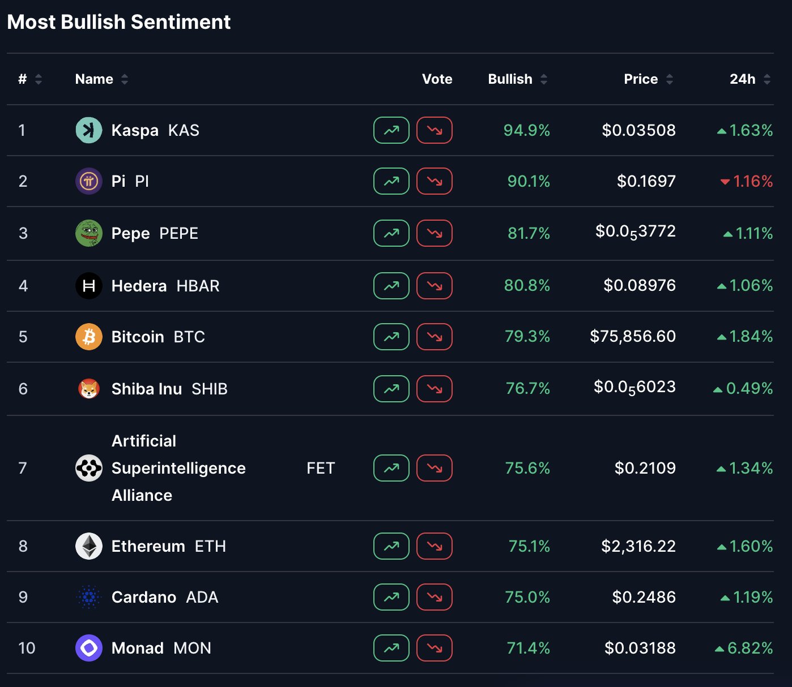
Task: Click the Pepe frog logo icon
Action: [x=89, y=233]
